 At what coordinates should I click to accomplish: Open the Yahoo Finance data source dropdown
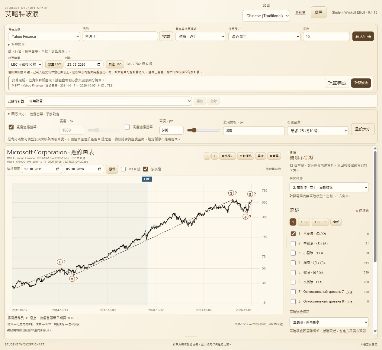pyautogui.click(x=44, y=37)
